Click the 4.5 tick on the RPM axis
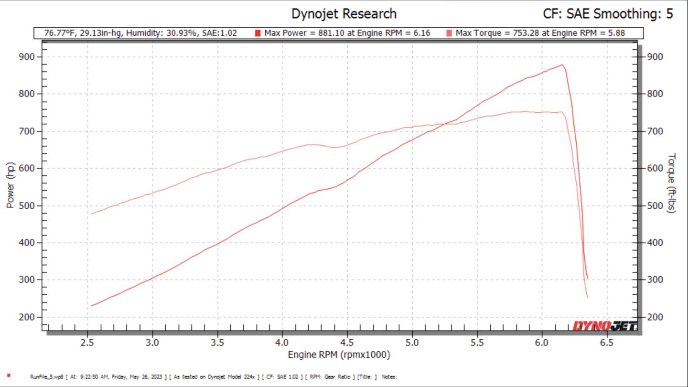688x387 pixels. (347, 343)
